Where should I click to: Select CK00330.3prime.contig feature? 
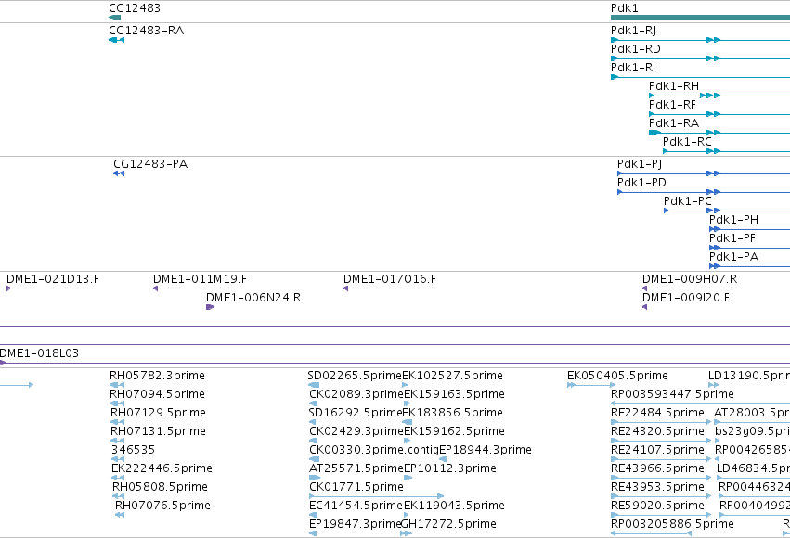(315, 459)
